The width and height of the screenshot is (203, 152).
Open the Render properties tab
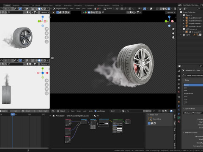179,76
